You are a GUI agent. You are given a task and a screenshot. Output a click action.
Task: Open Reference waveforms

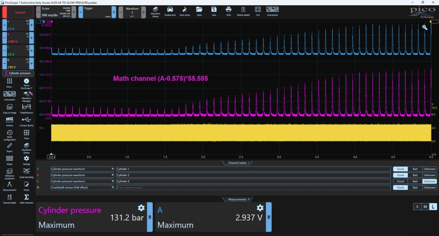coord(9,173)
